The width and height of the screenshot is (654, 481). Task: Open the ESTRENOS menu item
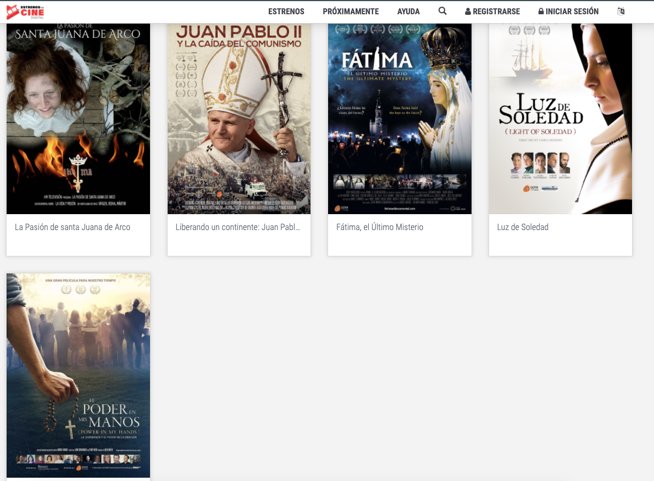[x=286, y=12]
